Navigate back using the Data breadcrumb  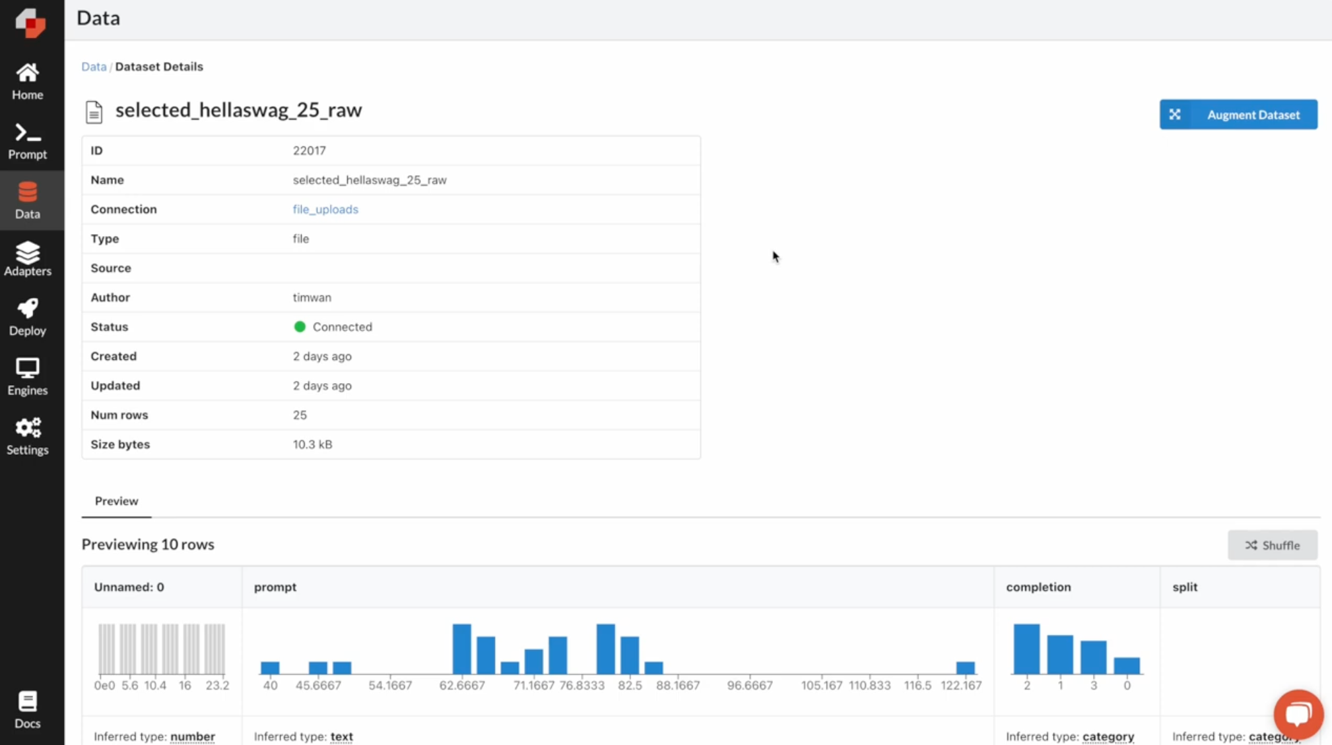(x=94, y=66)
